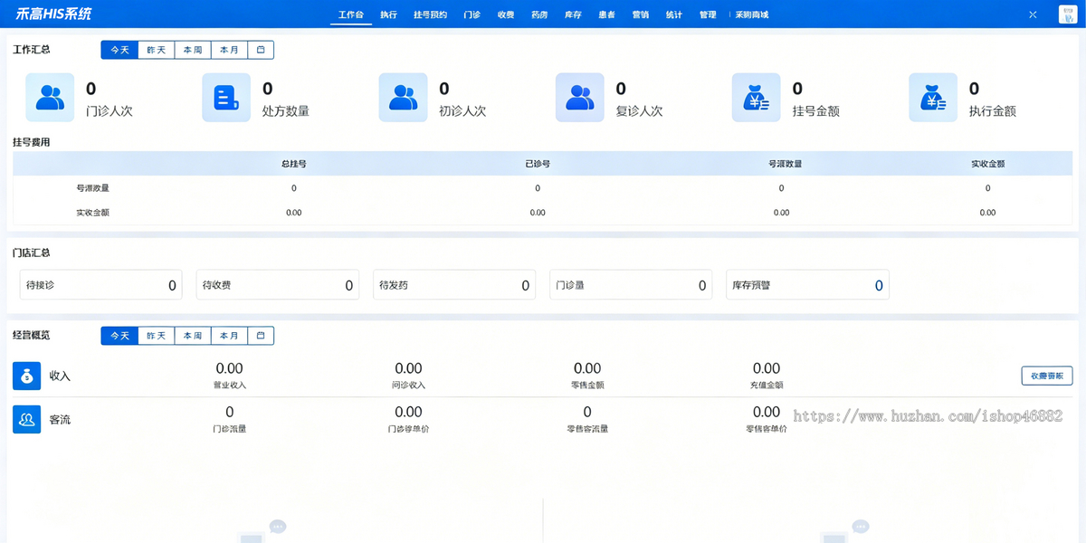
Task: Click the 门诊流量 value
Action: [230, 413]
